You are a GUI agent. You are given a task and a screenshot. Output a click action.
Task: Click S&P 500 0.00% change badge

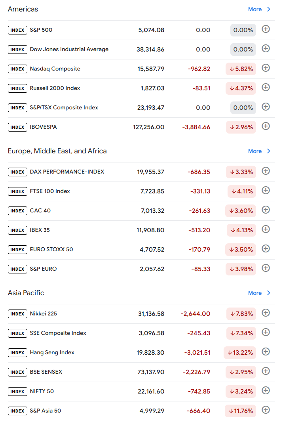pos(243,30)
